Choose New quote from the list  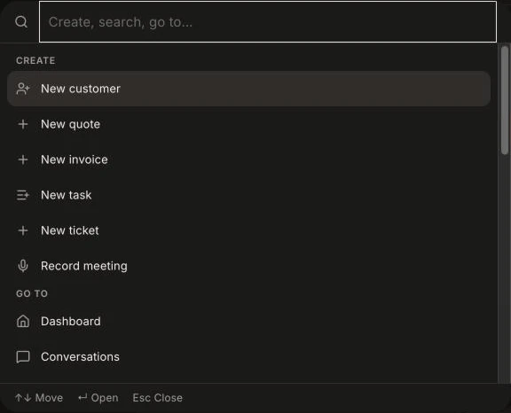[248, 124]
